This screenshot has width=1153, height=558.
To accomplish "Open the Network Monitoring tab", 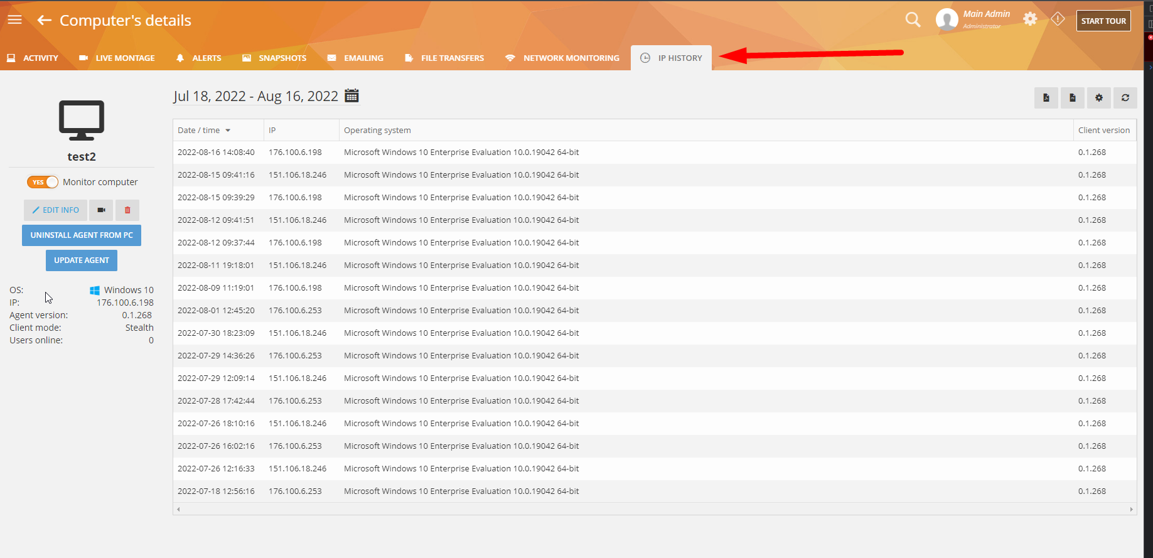I will [562, 58].
